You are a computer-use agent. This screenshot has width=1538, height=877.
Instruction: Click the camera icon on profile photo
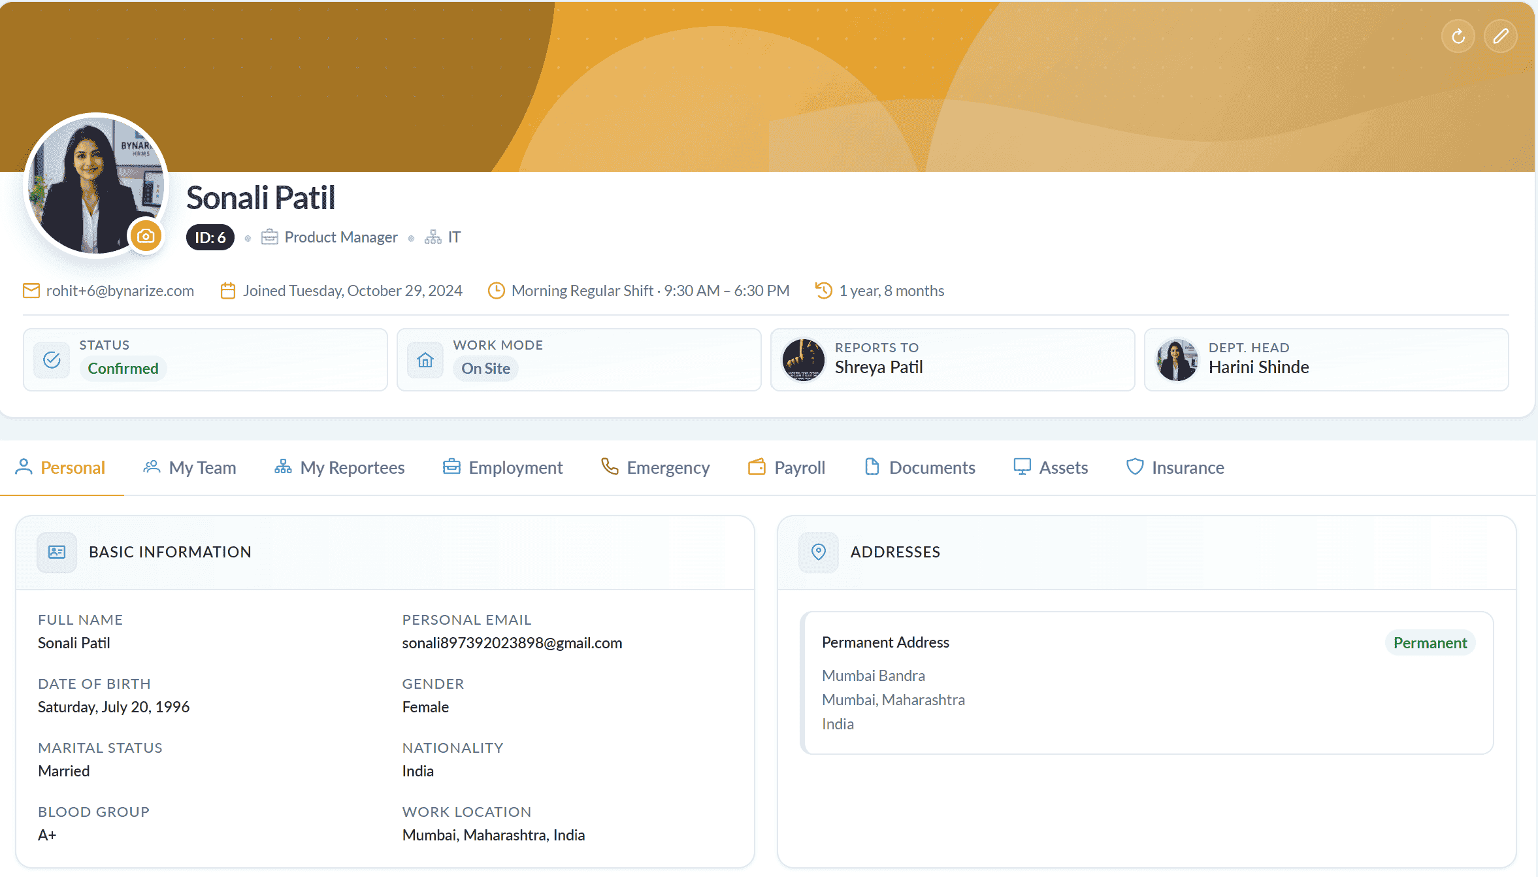[146, 236]
